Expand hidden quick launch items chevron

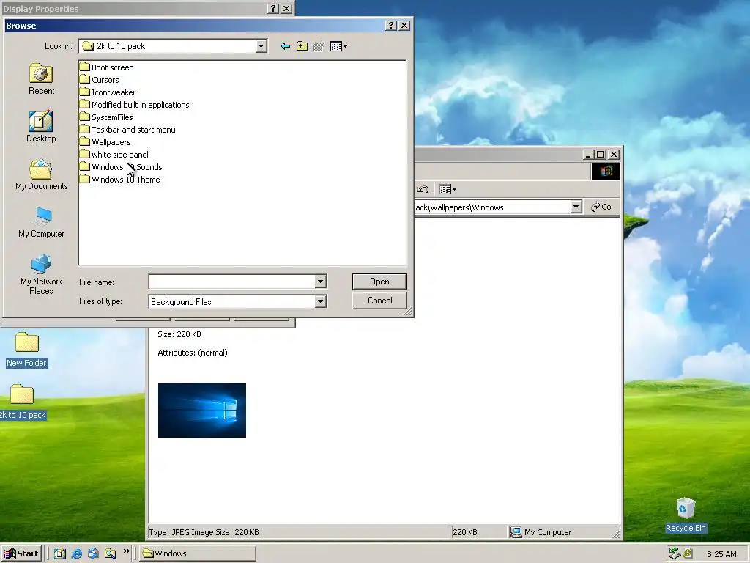click(126, 551)
